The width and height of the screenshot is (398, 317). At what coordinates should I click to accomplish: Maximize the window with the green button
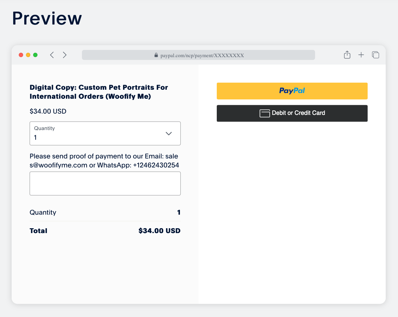coord(36,55)
